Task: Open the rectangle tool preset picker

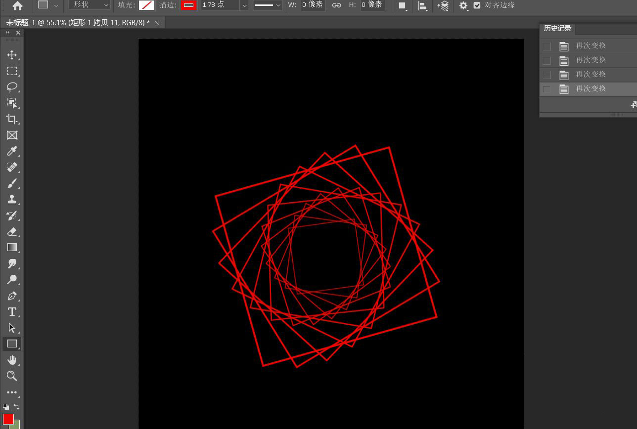Action: click(48, 5)
